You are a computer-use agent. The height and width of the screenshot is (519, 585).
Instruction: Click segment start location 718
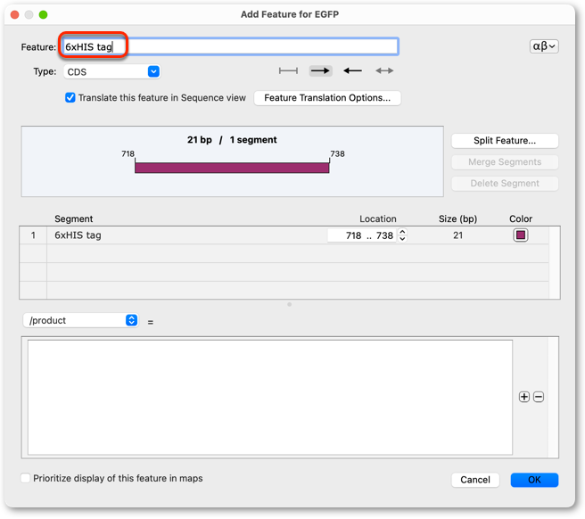353,235
